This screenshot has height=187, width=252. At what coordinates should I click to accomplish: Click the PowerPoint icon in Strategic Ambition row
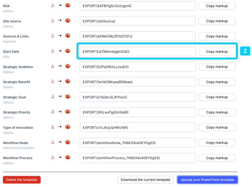pos(68,66)
